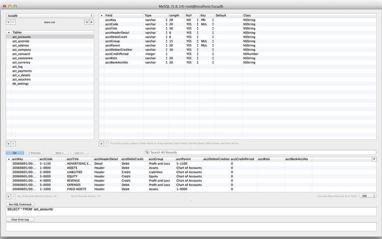Go to previous user with the < button
The height and width of the screenshot is (239, 382).
(x=87, y=22)
